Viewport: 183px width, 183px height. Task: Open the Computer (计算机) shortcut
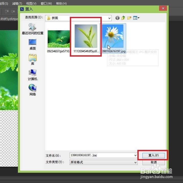[x=33, y=75]
